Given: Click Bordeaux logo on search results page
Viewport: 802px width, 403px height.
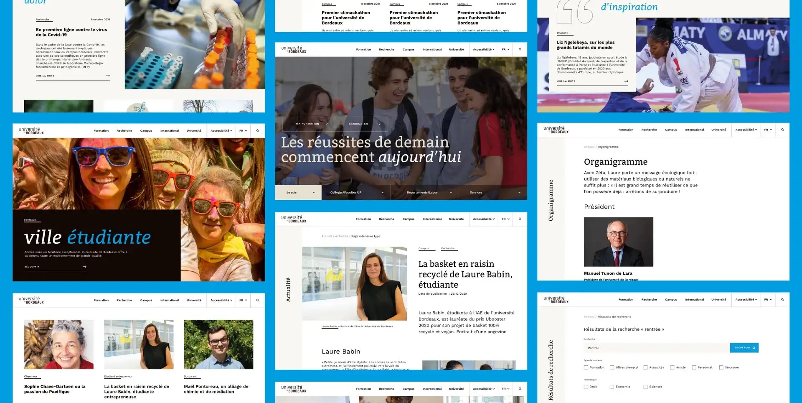Looking at the screenshot, I should [x=556, y=300].
